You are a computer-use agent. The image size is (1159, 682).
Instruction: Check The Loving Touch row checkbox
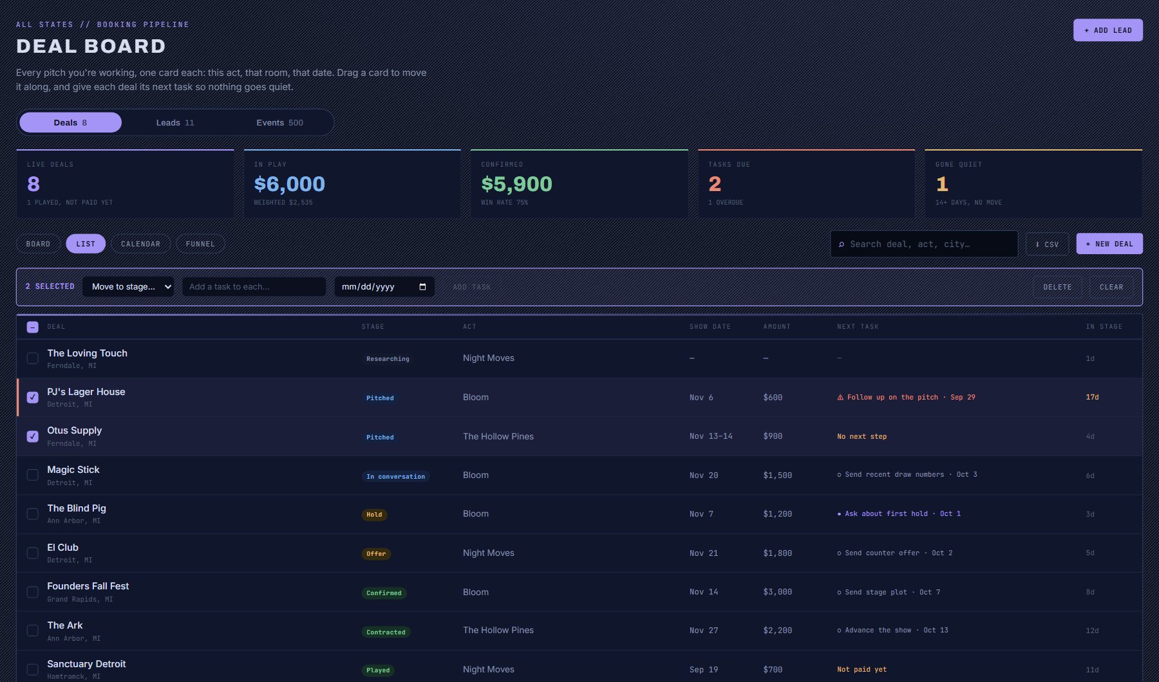[33, 358]
